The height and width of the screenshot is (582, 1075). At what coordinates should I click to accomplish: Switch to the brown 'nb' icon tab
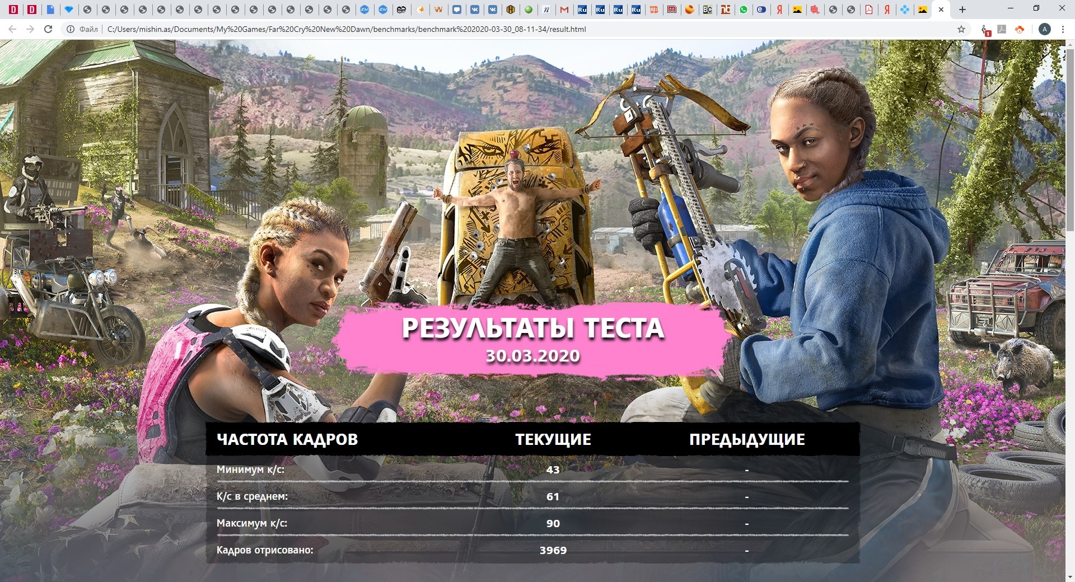726,10
